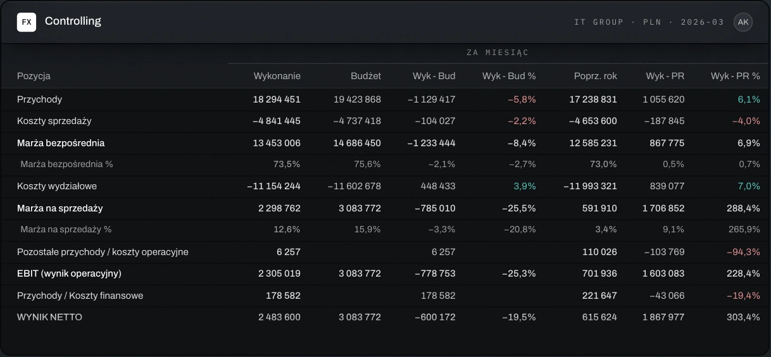Click the Poprz. rok column header
The image size is (771, 357).
596,76
